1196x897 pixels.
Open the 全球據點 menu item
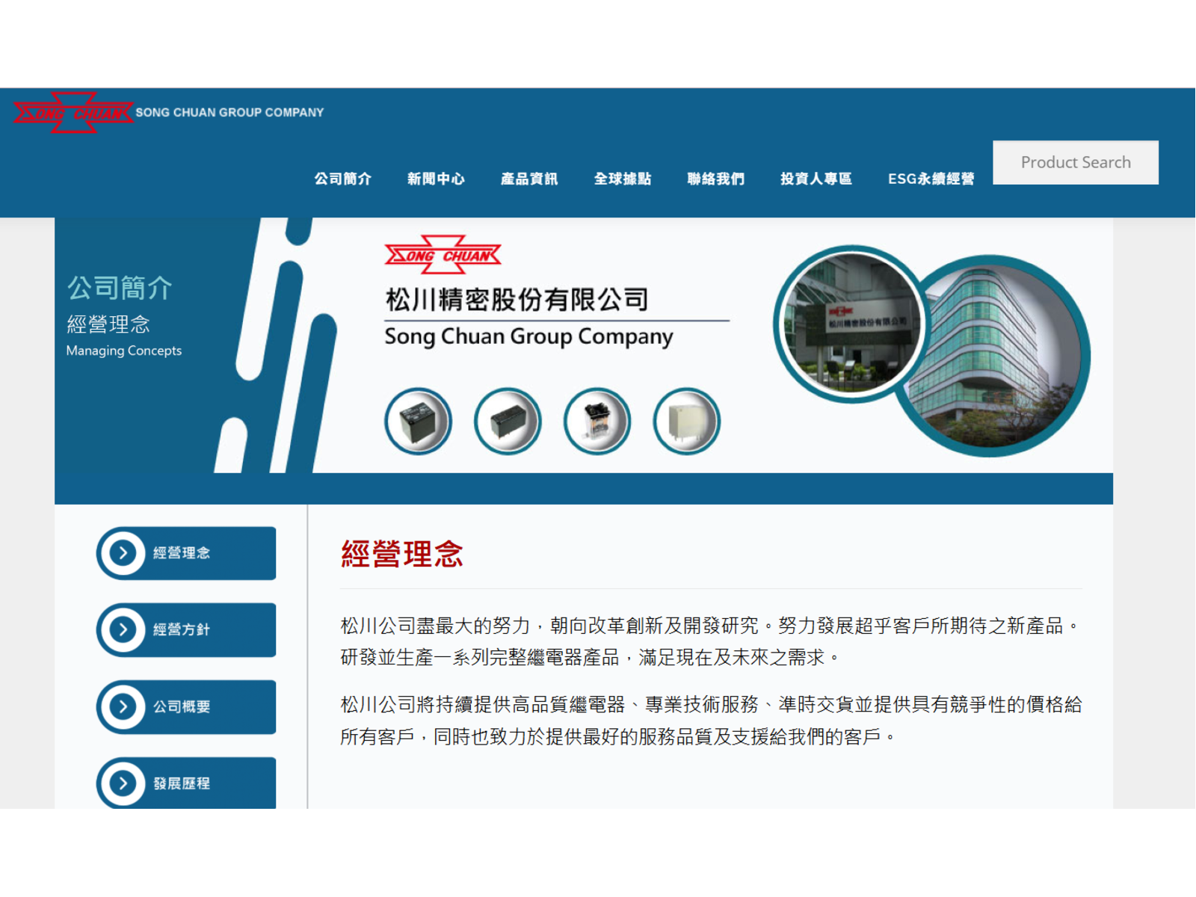click(x=623, y=179)
